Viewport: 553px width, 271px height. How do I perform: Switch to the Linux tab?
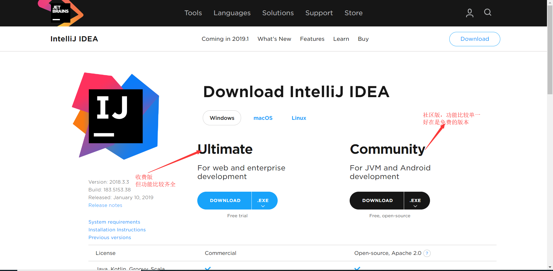coord(299,118)
